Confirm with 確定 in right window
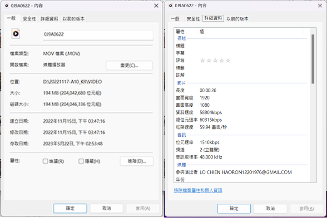This screenshot has height=218, width=327. tap(234, 208)
